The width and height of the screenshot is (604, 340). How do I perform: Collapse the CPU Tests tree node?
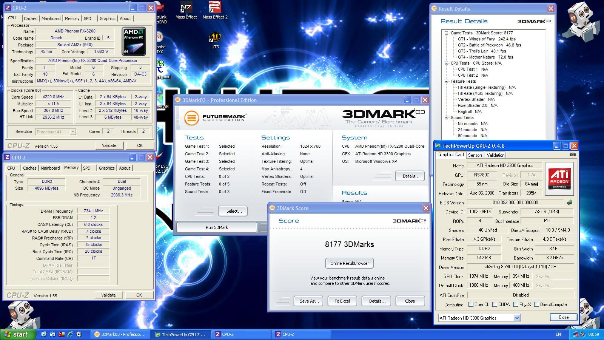[x=446, y=63]
